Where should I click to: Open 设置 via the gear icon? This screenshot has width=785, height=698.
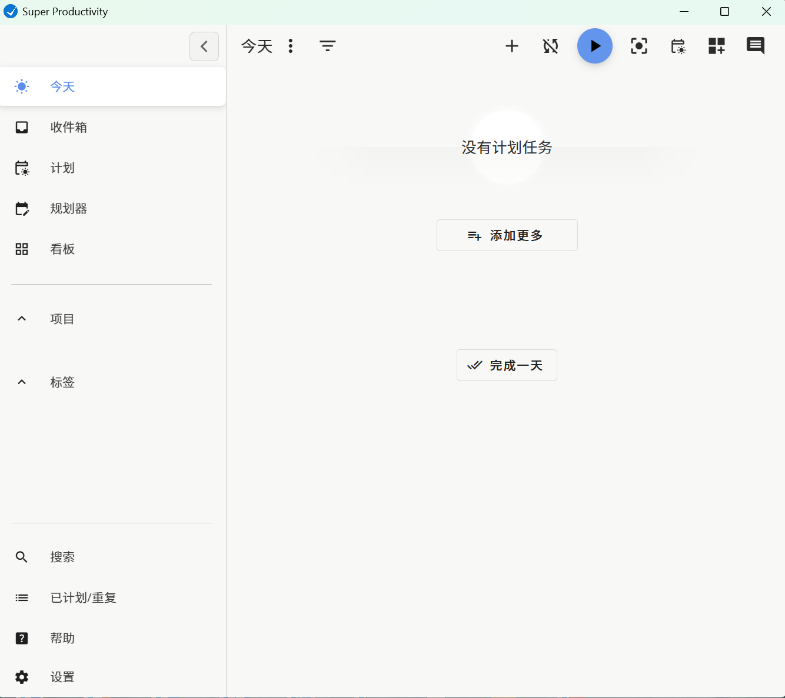[22, 677]
